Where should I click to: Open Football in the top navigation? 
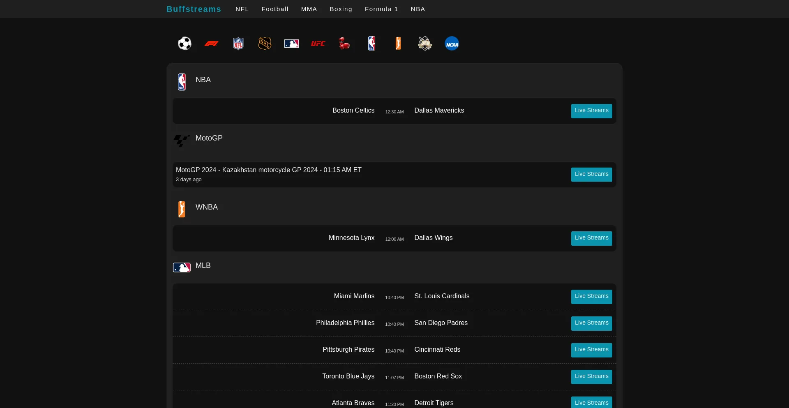point(275,9)
